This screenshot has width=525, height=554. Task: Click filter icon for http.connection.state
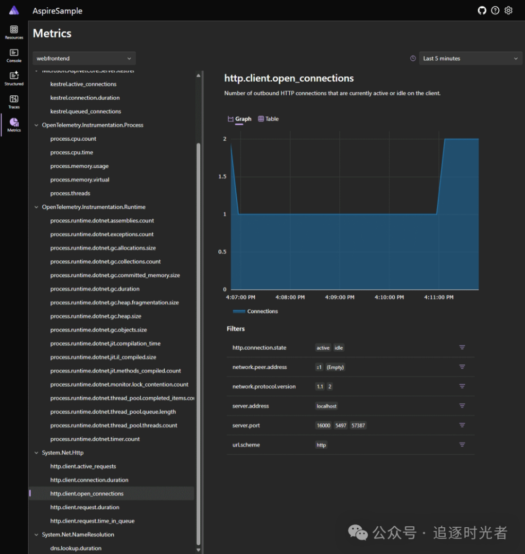pyautogui.click(x=462, y=347)
